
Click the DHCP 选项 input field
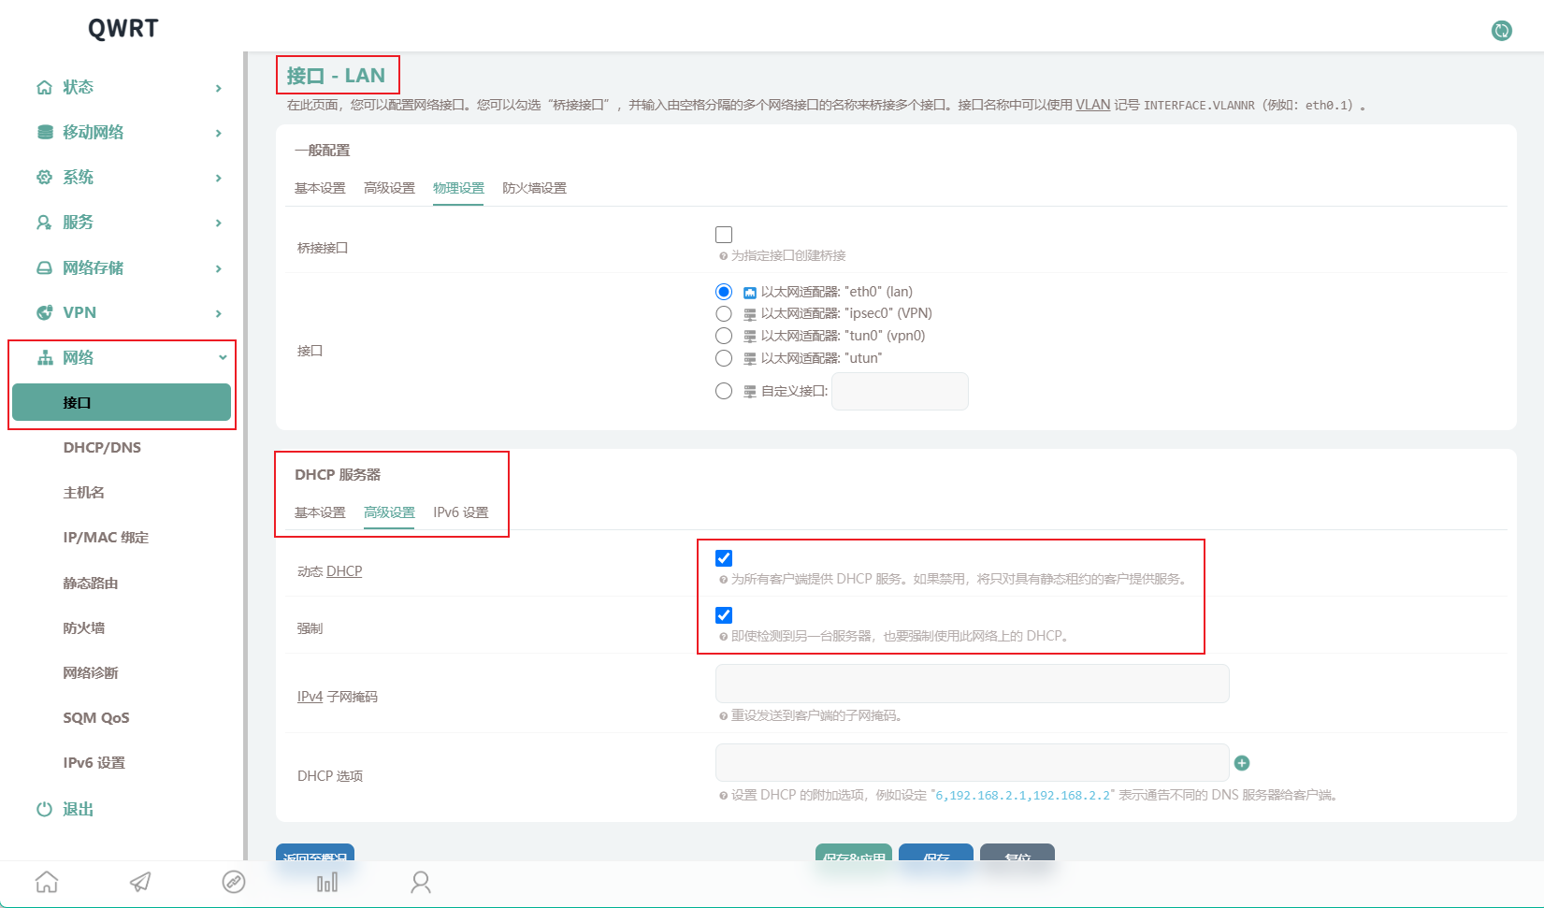point(972,763)
